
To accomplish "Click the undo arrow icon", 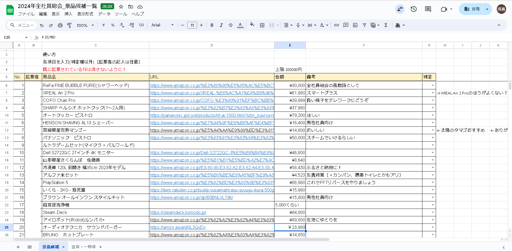I will 42,25.
